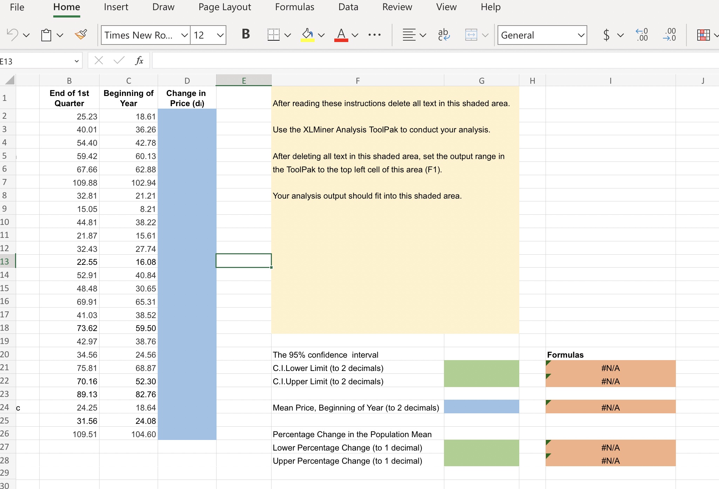Open the Formulas ribbon tab
This screenshot has width=719, height=489.
295,7
